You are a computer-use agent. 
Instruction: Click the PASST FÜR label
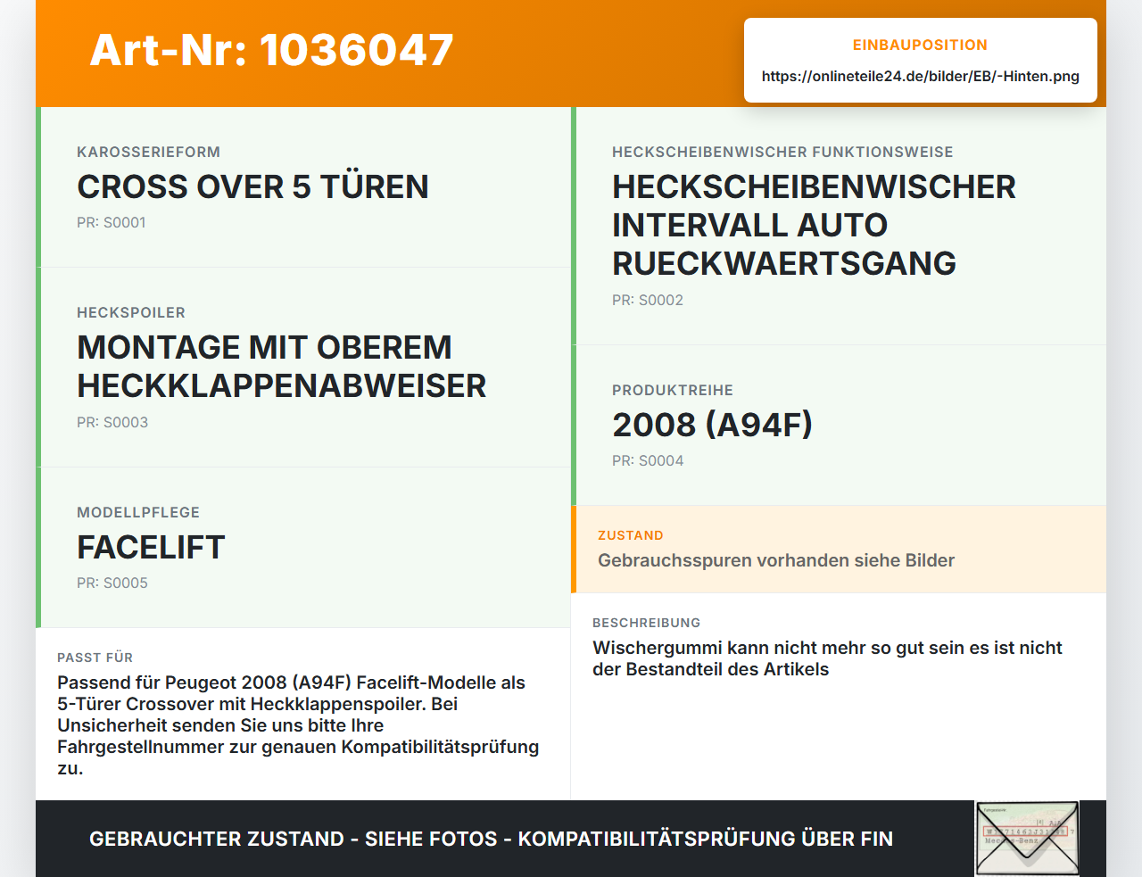(95, 658)
